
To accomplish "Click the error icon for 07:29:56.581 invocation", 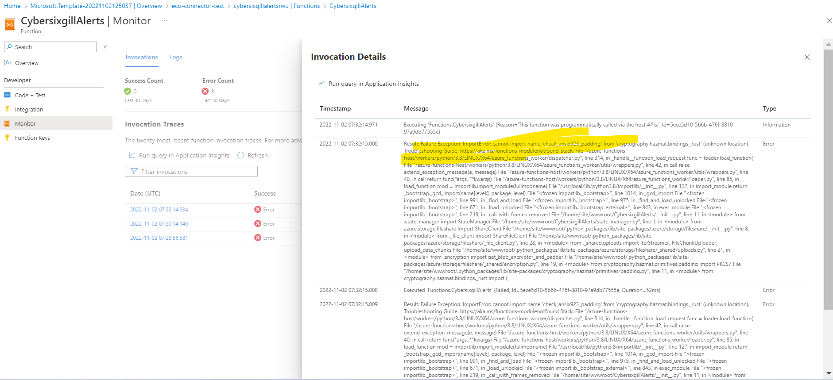I will pyautogui.click(x=258, y=238).
